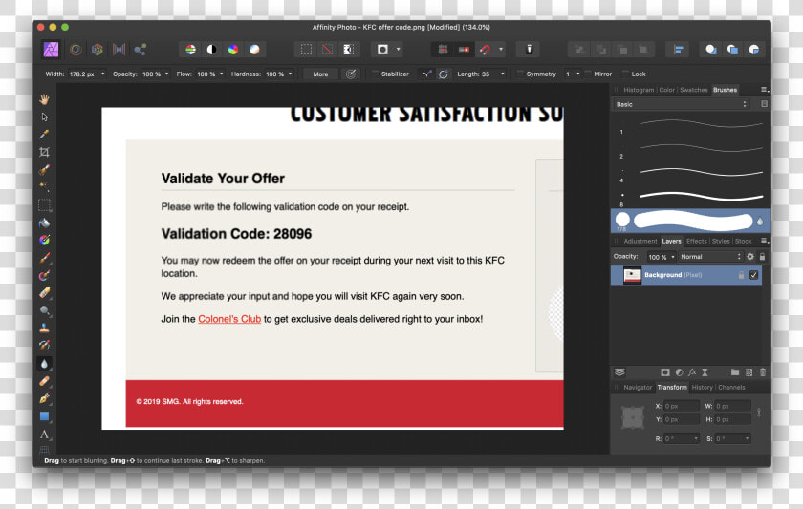Select the blue Rectangle shape tool
Image resolution: width=803 pixels, height=509 pixels.
pyautogui.click(x=45, y=416)
